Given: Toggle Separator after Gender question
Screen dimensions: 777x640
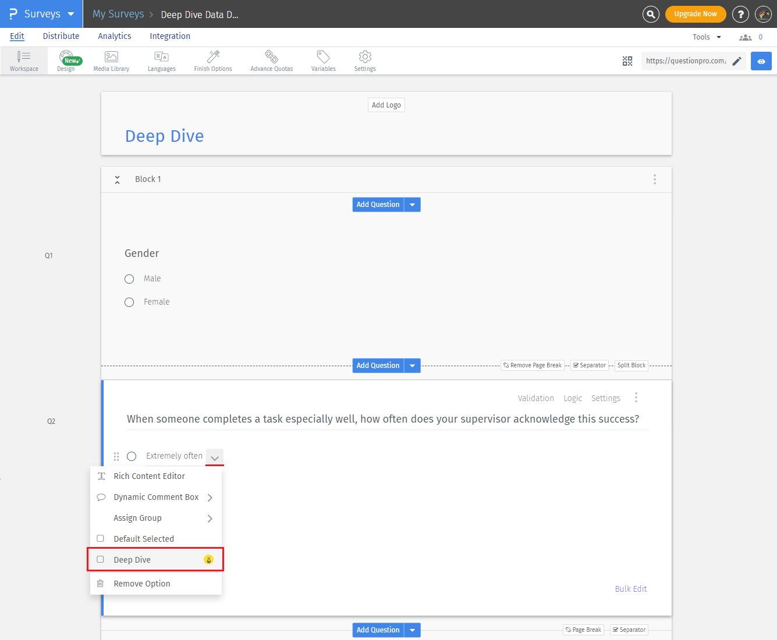Looking at the screenshot, I should pyautogui.click(x=590, y=366).
